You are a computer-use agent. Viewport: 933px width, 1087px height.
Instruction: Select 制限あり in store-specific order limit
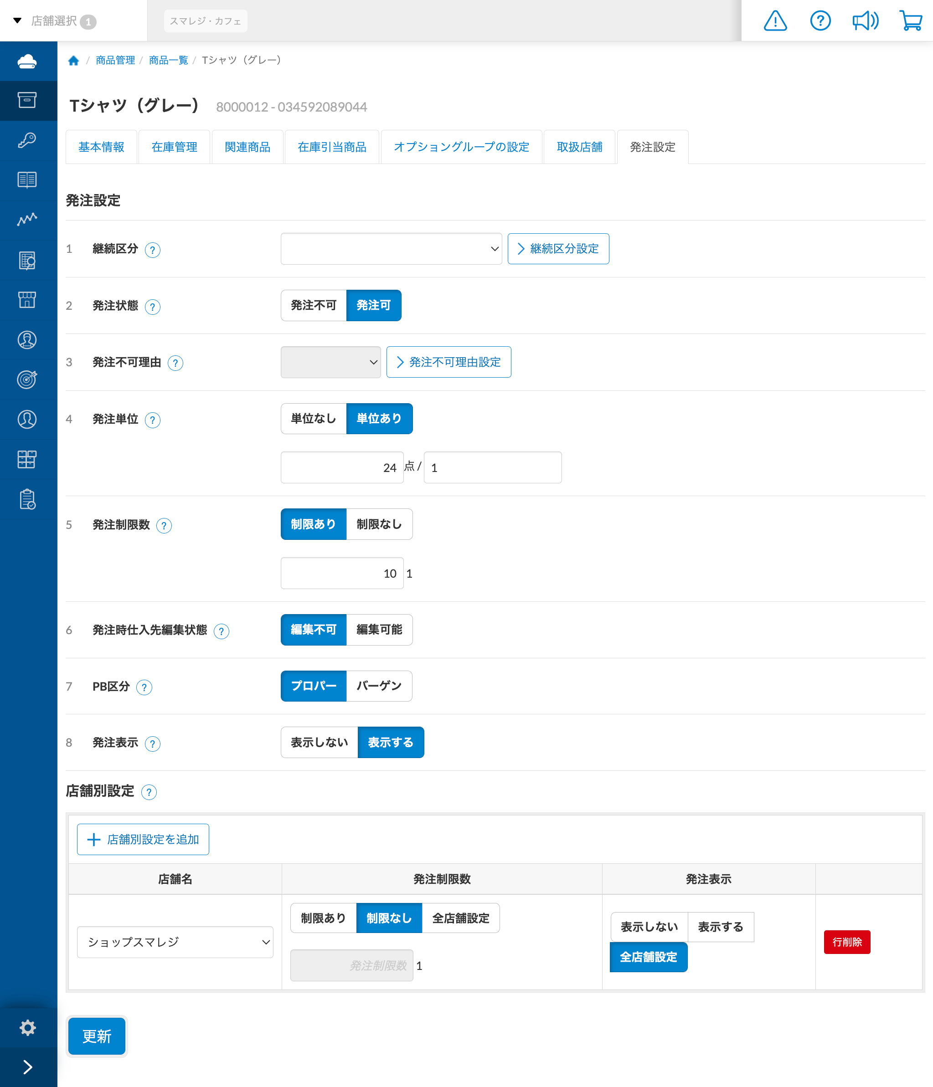(x=324, y=918)
